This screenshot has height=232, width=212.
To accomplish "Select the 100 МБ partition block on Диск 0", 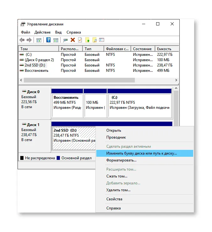I will [x=95, y=103].
